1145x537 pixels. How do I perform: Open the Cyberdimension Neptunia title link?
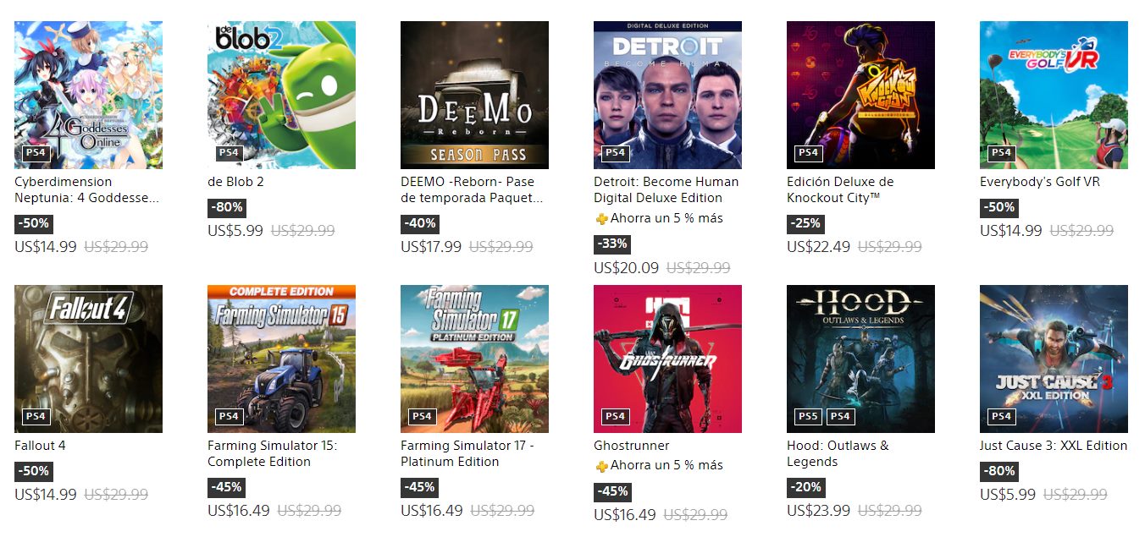[x=86, y=189]
